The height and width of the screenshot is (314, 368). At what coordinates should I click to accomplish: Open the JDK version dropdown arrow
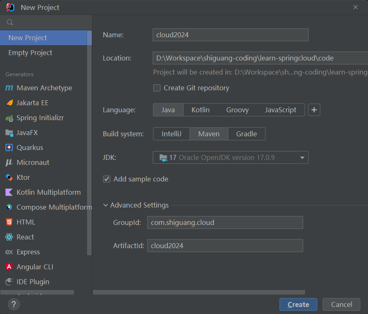(302, 158)
